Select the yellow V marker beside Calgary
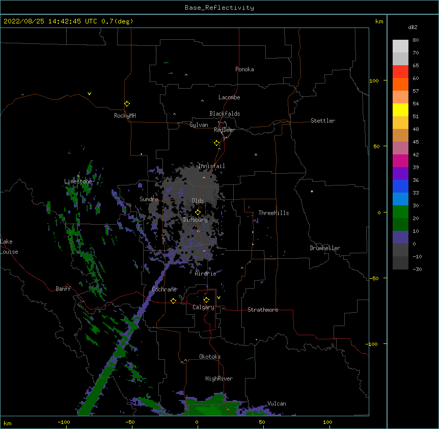The image size is (439, 429). point(218,298)
